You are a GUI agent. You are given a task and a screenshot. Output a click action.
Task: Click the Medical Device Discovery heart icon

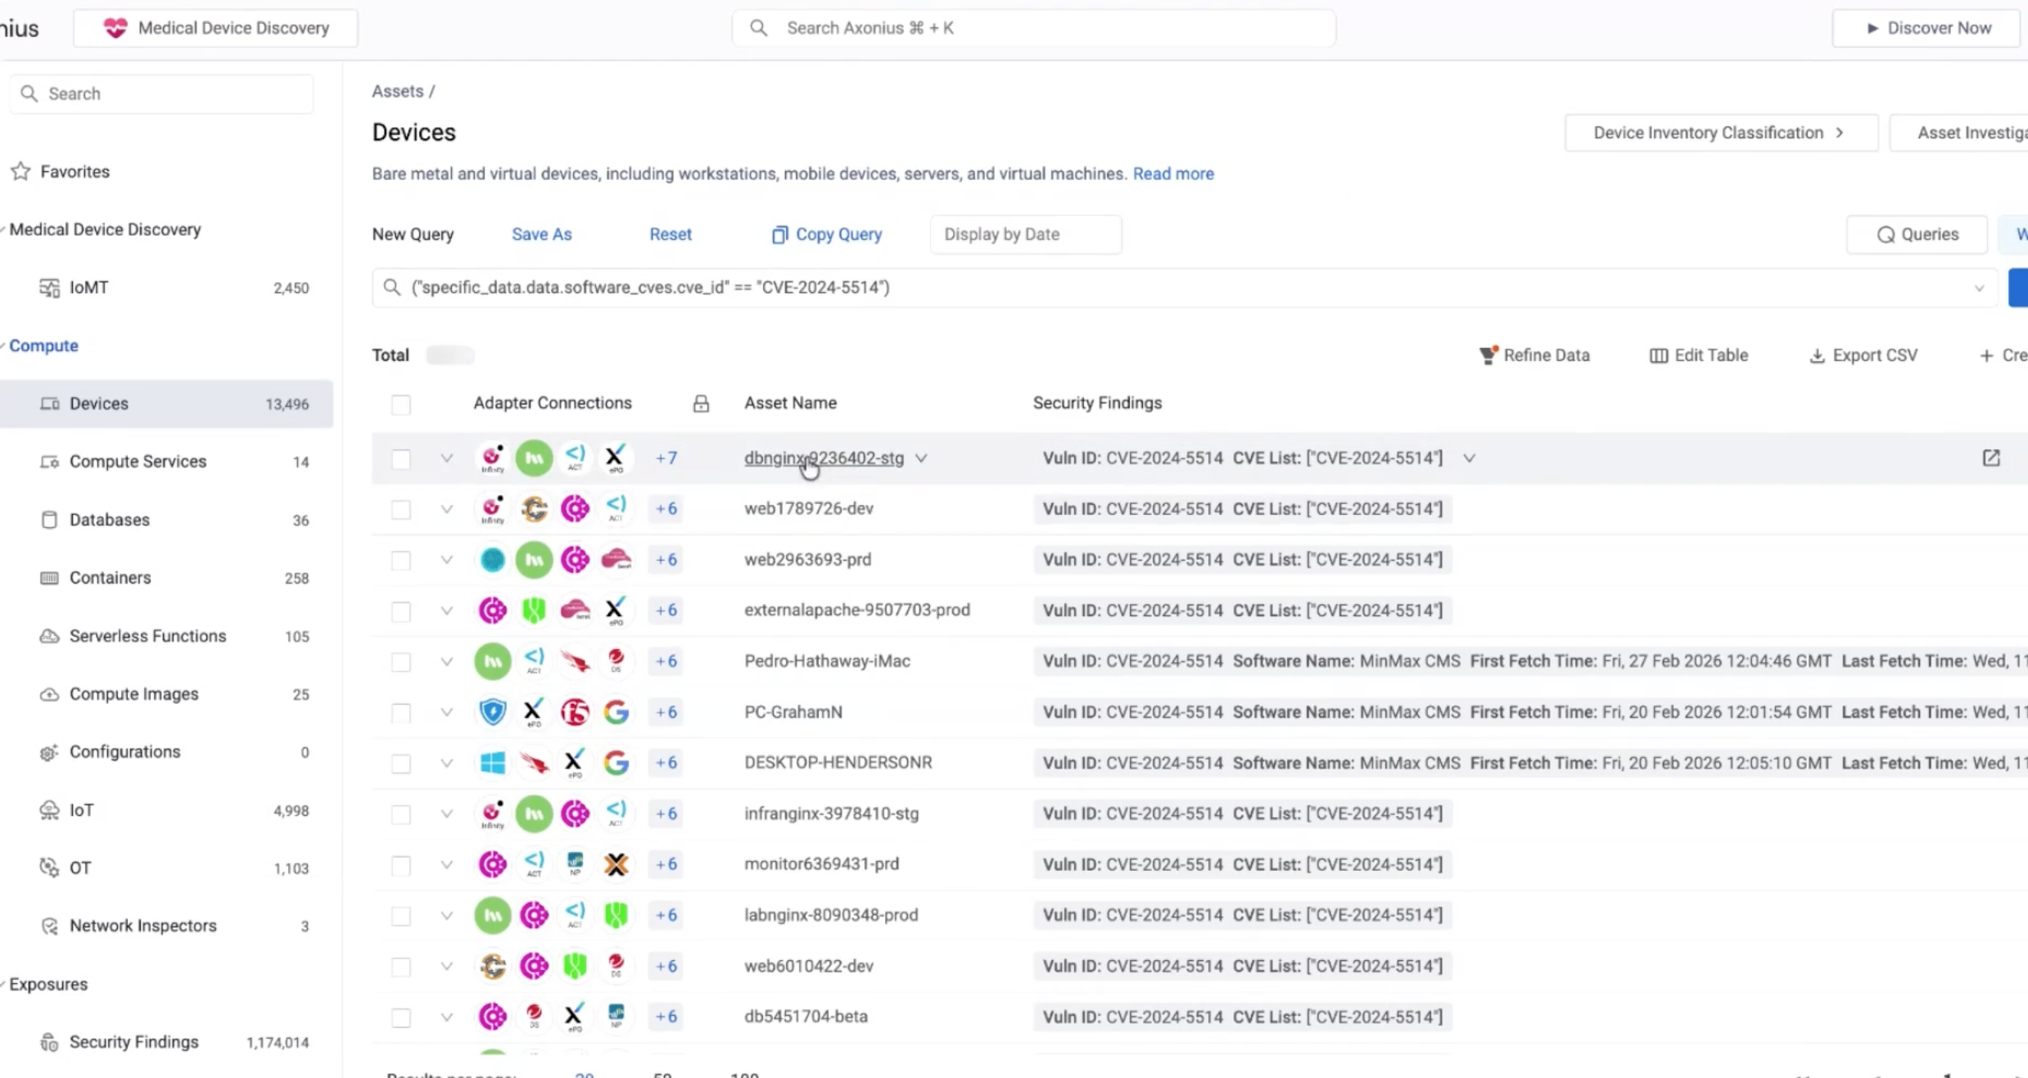(115, 28)
